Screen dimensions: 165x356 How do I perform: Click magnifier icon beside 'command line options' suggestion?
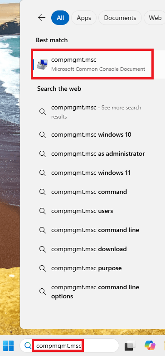[43, 292]
